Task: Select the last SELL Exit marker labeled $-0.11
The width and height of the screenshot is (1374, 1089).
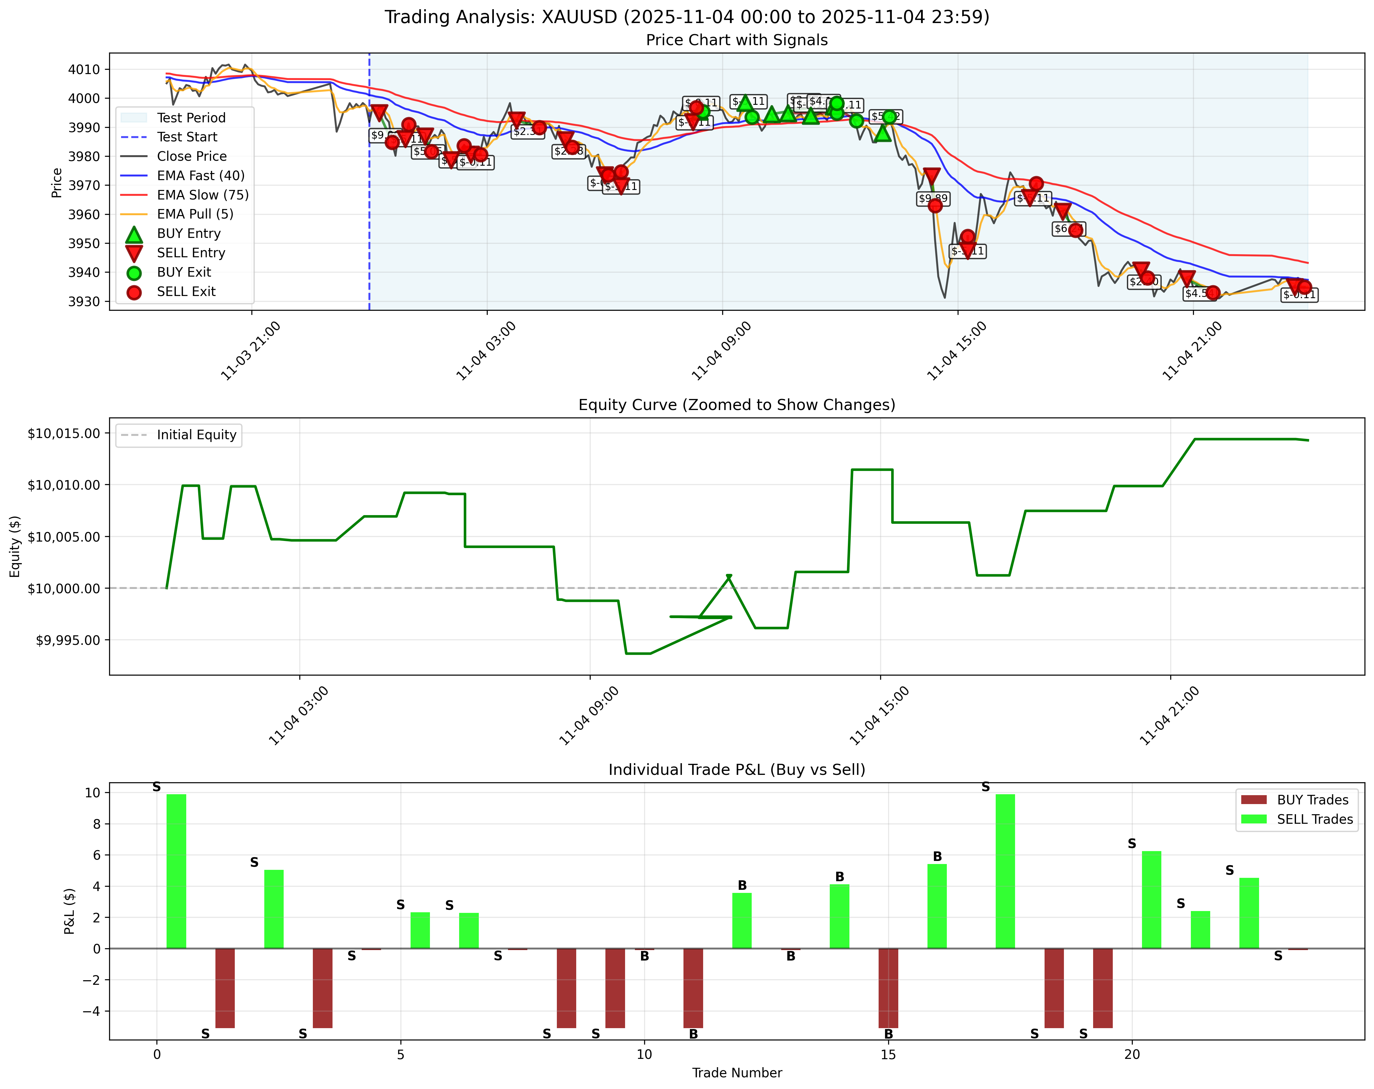Action: tap(1305, 287)
